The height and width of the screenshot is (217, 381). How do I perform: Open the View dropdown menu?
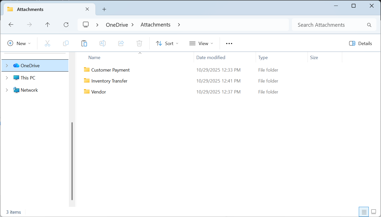click(201, 43)
